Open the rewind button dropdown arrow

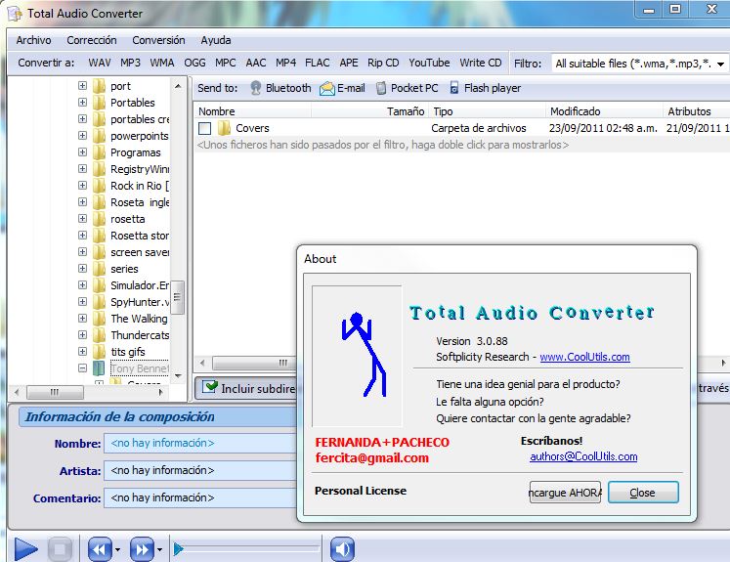118,550
